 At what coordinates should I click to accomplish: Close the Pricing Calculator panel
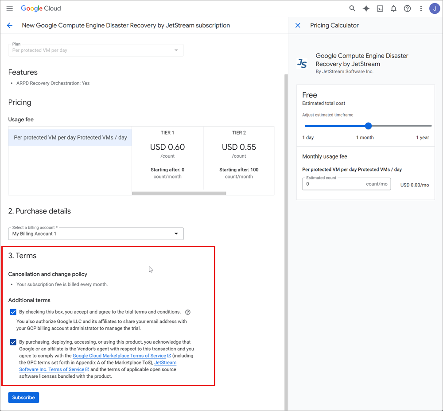[x=298, y=26]
